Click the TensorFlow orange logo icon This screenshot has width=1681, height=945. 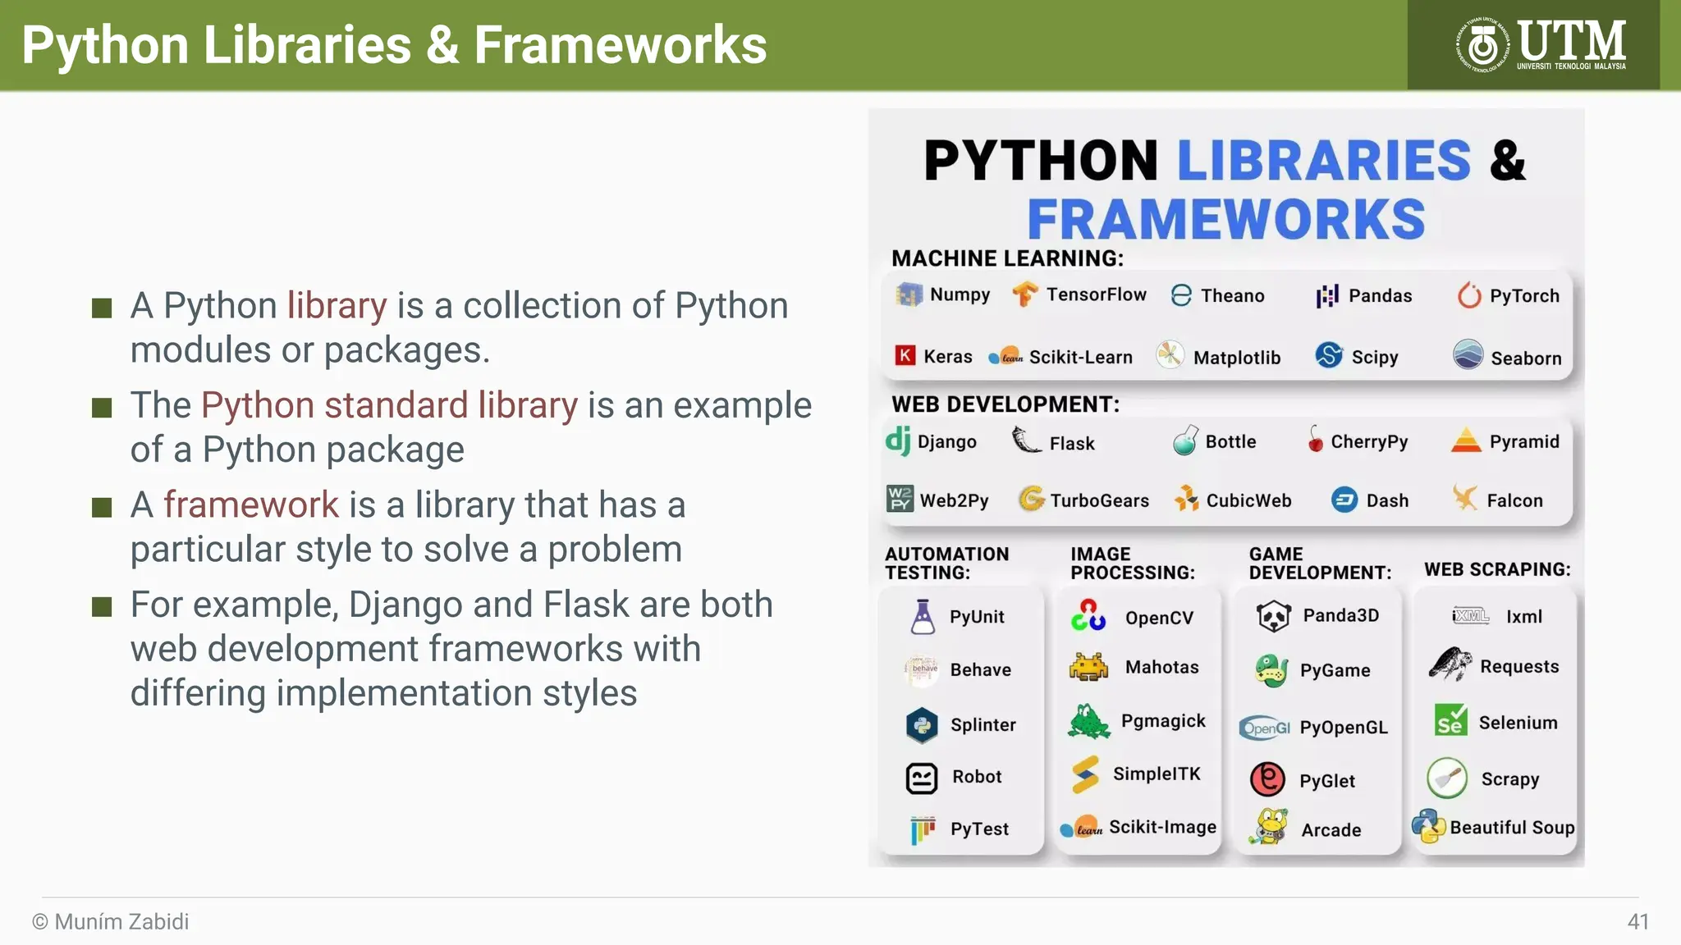pos(1024,294)
